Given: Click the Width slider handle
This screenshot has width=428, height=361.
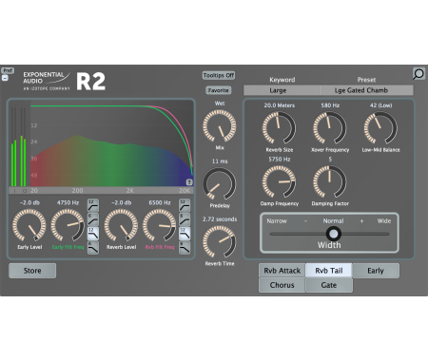Looking at the screenshot, I should (x=334, y=234).
